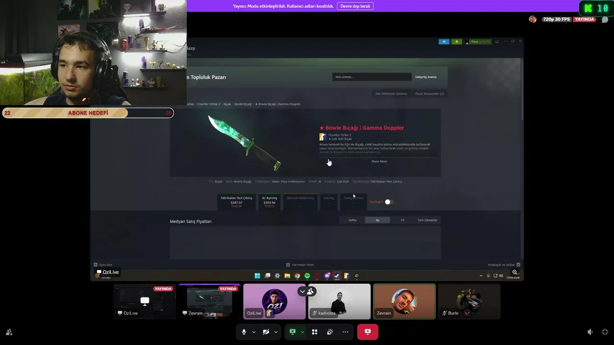Open 'Bıçak' breadcrumb link
This screenshot has height=345, width=614.
[x=227, y=104]
